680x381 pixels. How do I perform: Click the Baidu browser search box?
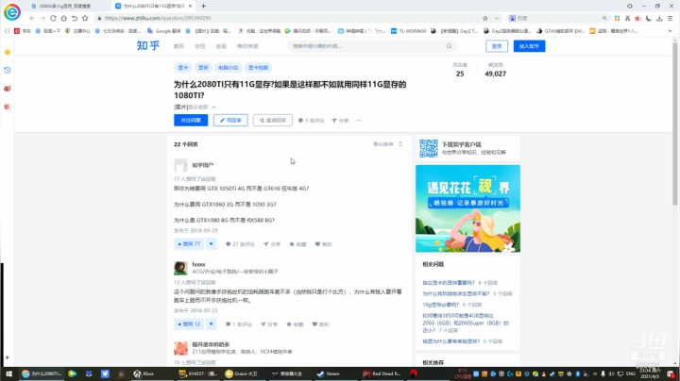tap(557, 18)
